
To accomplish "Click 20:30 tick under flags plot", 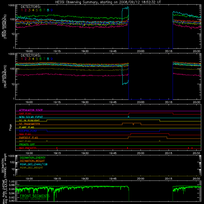I will click(196, 153).
